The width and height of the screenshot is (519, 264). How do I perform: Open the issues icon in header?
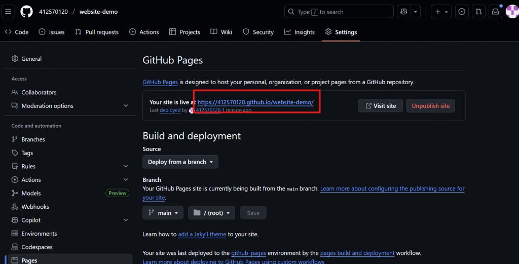462,12
